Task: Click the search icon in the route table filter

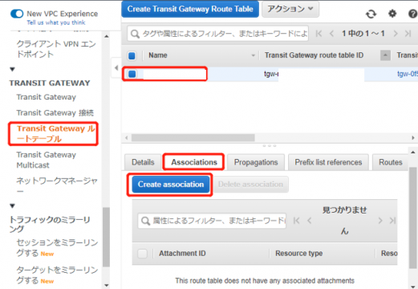Action: pos(135,34)
